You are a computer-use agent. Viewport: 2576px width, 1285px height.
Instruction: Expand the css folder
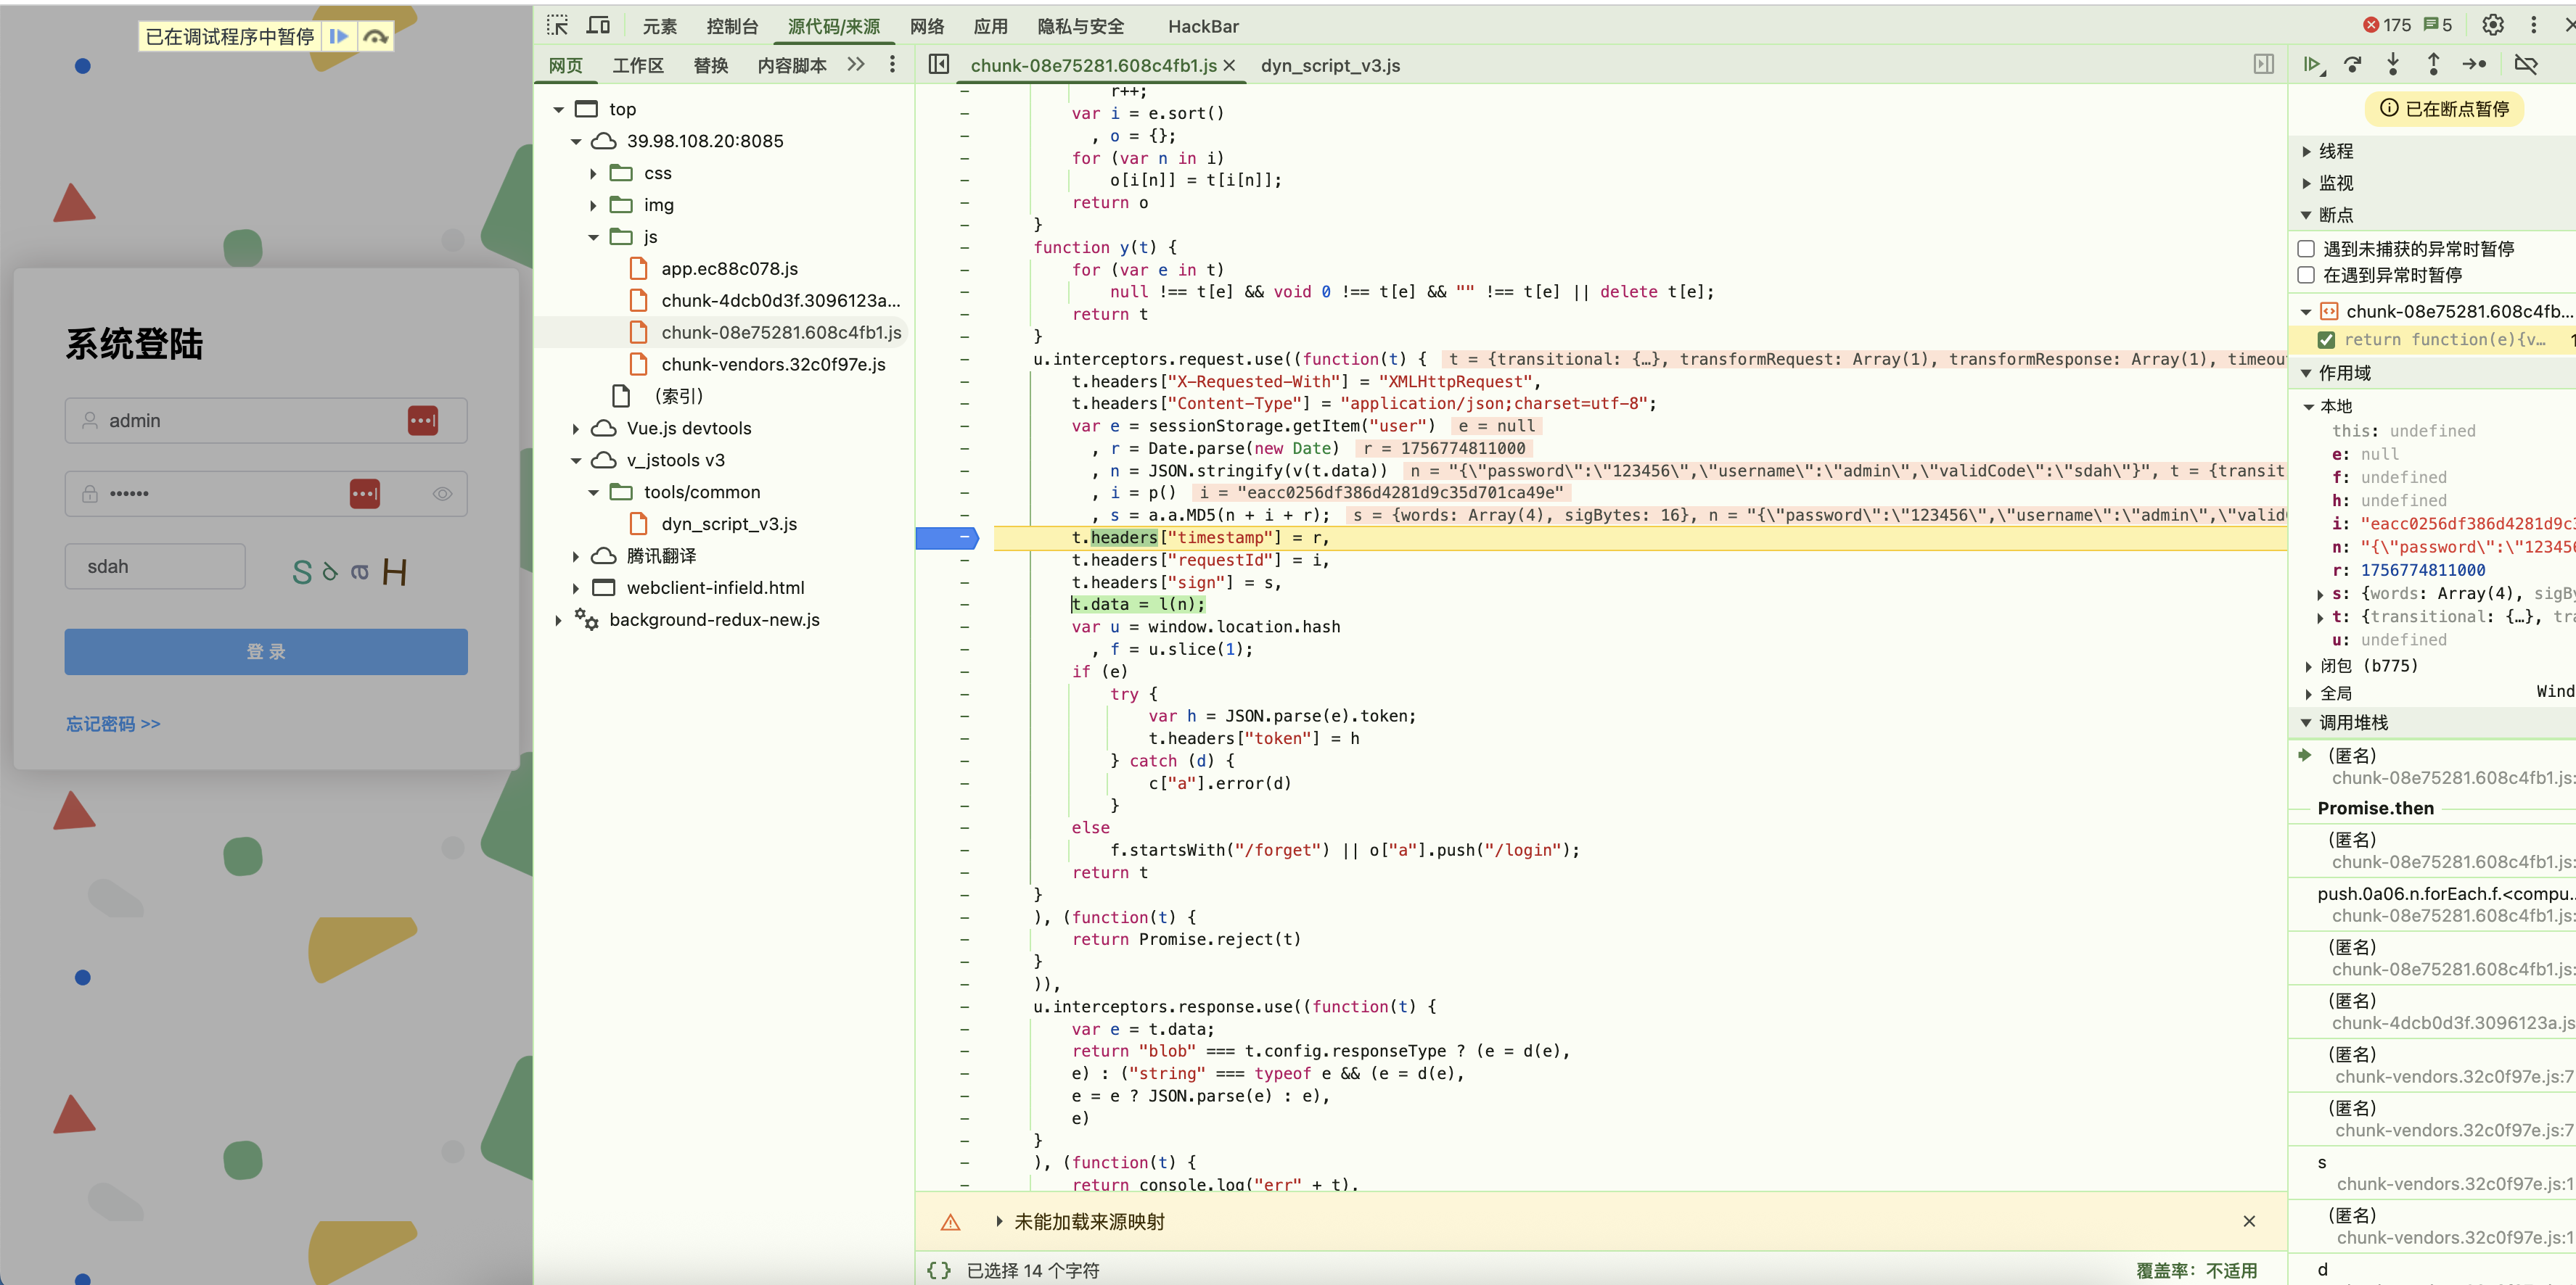[593, 174]
